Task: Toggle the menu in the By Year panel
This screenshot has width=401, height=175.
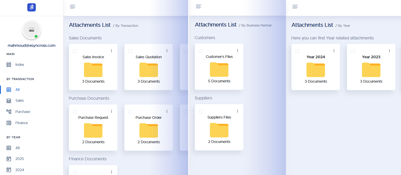Action: [x=295, y=7]
